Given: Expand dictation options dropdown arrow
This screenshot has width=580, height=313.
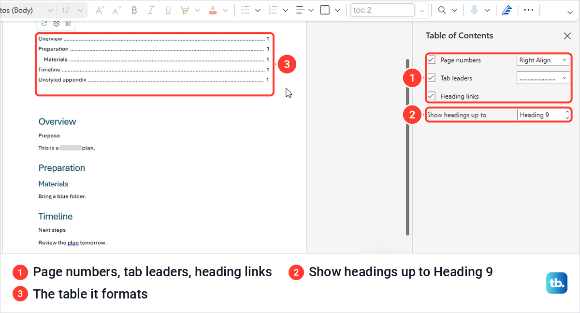Looking at the screenshot, I should (487, 10).
